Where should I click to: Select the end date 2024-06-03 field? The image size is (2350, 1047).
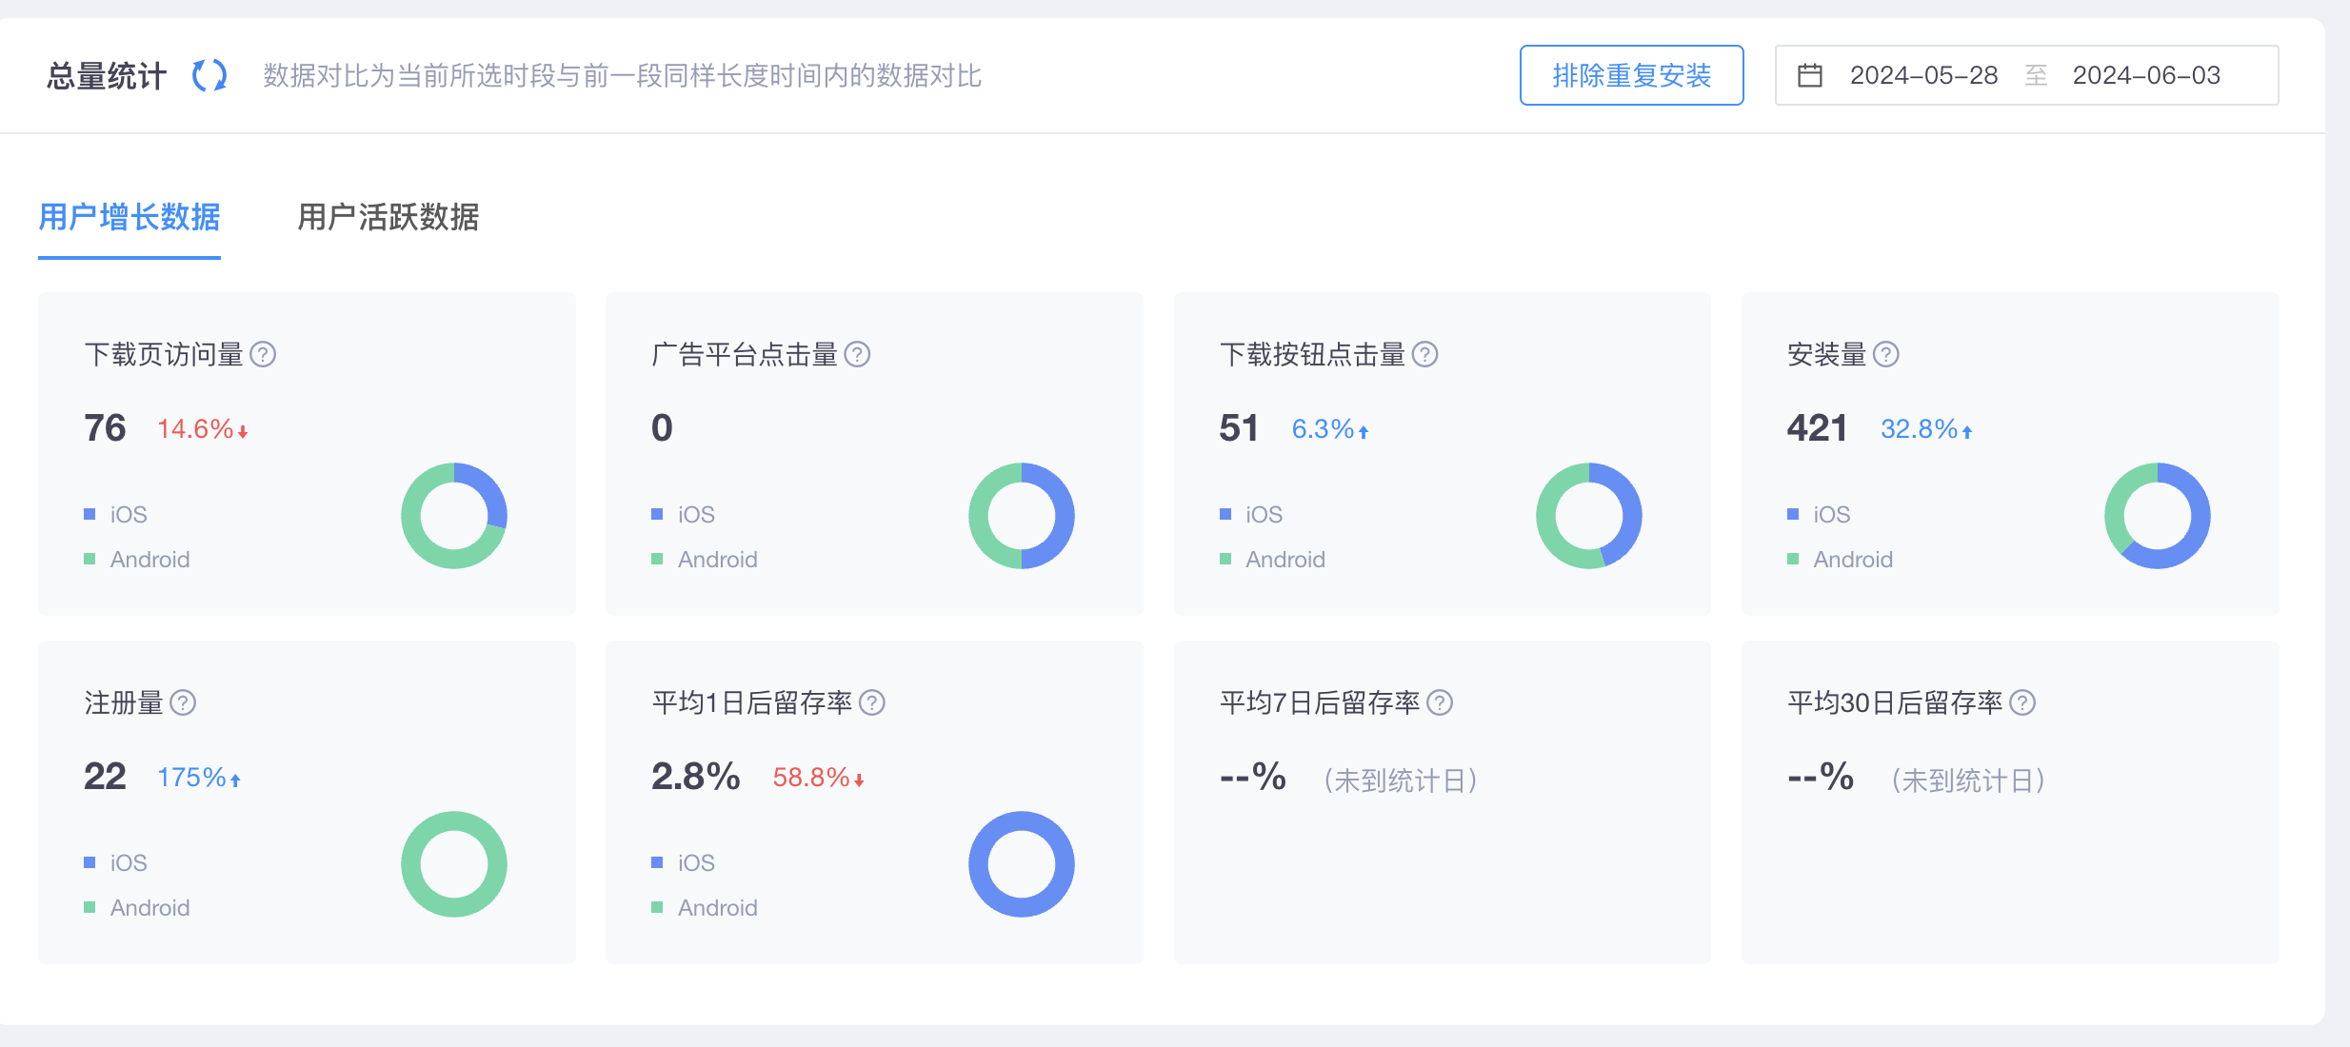pos(2146,75)
